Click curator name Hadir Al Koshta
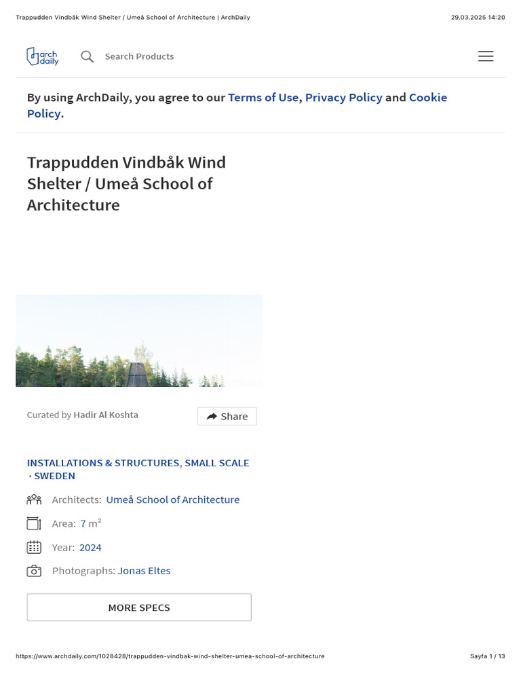The image size is (521, 695). pyautogui.click(x=106, y=415)
